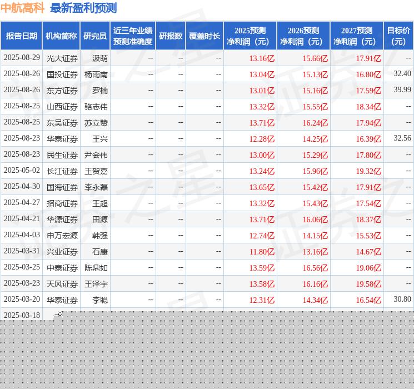Click institution 山西证券
The height and width of the screenshot is (389, 414).
click(x=62, y=107)
